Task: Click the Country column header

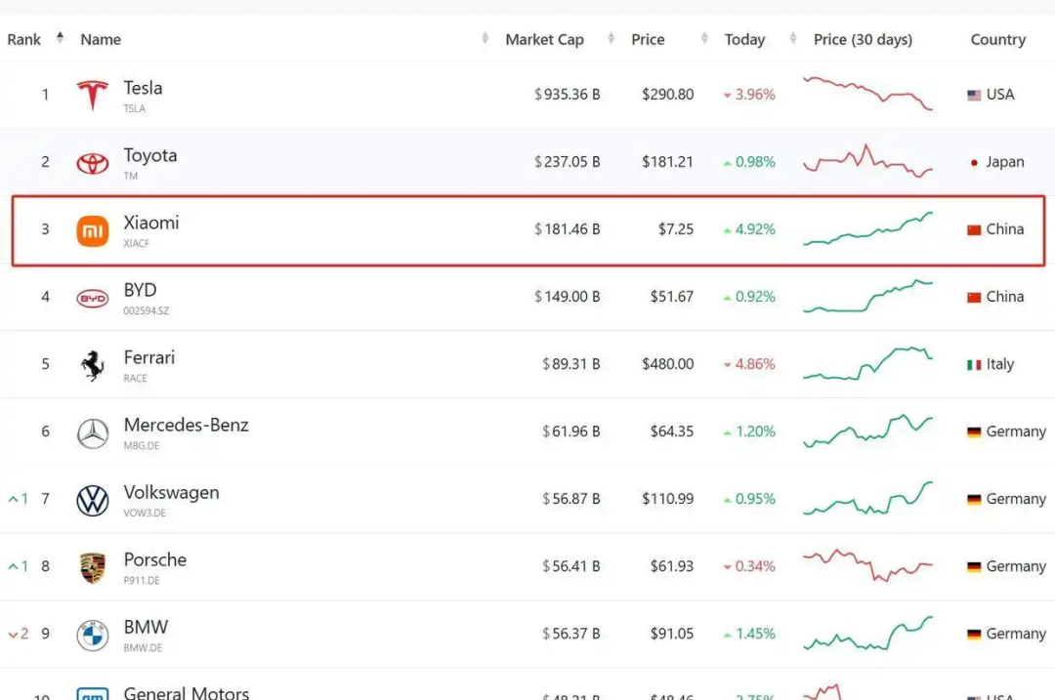Action: click(997, 40)
